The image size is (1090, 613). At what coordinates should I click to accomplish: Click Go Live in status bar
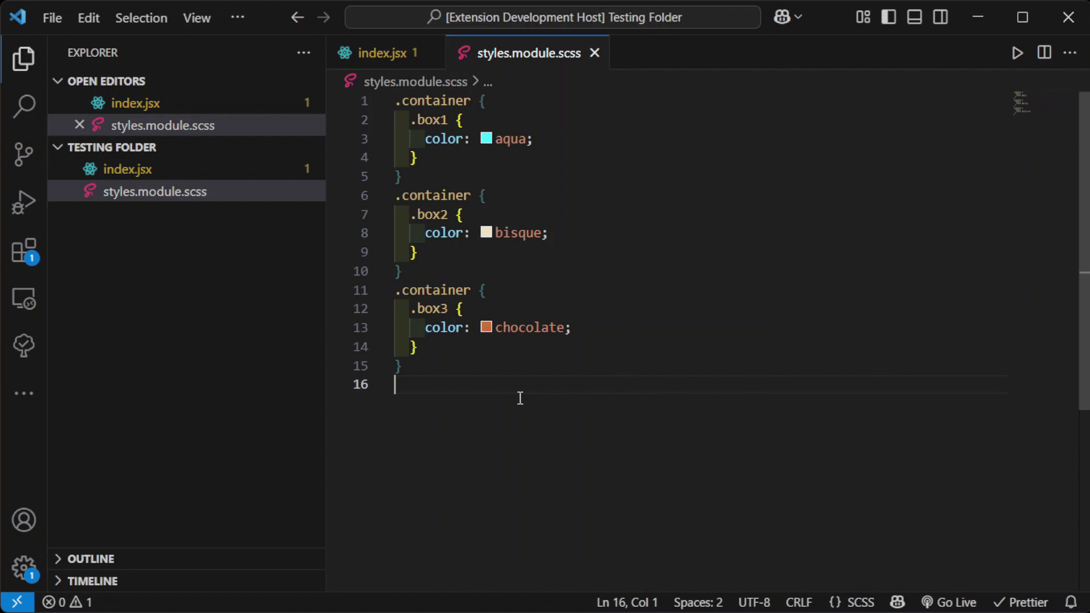[949, 602]
